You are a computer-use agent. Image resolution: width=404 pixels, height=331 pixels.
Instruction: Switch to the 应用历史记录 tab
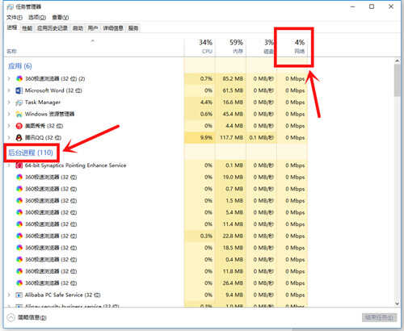click(53, 28)
